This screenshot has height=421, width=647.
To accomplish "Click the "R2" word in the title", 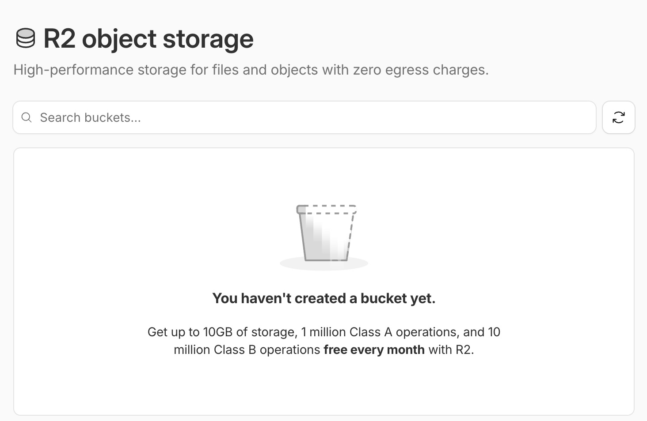I will click(59, 38).
